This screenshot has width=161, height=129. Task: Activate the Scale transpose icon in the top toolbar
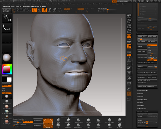point(49,10)
